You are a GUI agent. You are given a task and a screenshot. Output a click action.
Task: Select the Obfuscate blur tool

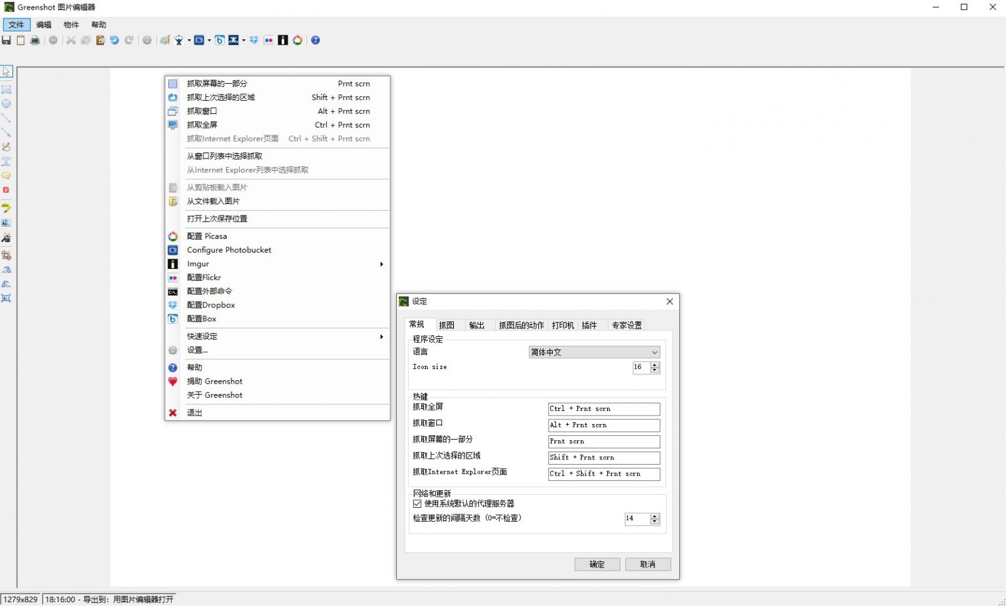coord(7,223)
